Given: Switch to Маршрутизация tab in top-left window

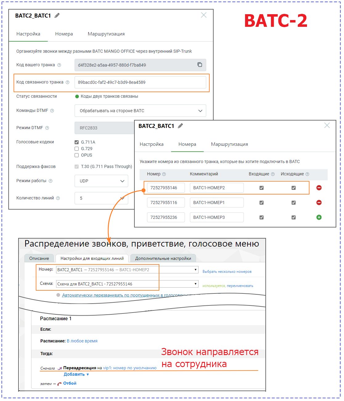Looking at the screenshot, I should coord(106,34).
